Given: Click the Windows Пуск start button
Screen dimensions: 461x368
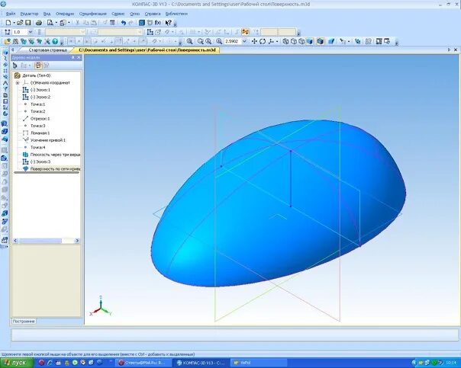Looking at the screenshot, I should [x=16, y=363].
